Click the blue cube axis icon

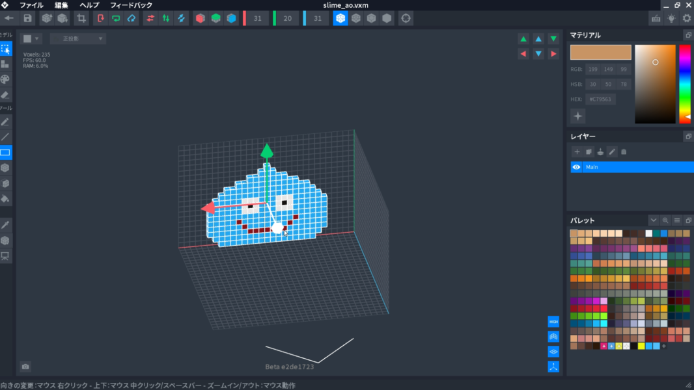pyautogui.click(x=232, y=19)
